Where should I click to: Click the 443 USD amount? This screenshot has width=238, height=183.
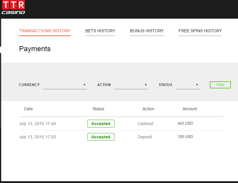[x=185, y=123]
